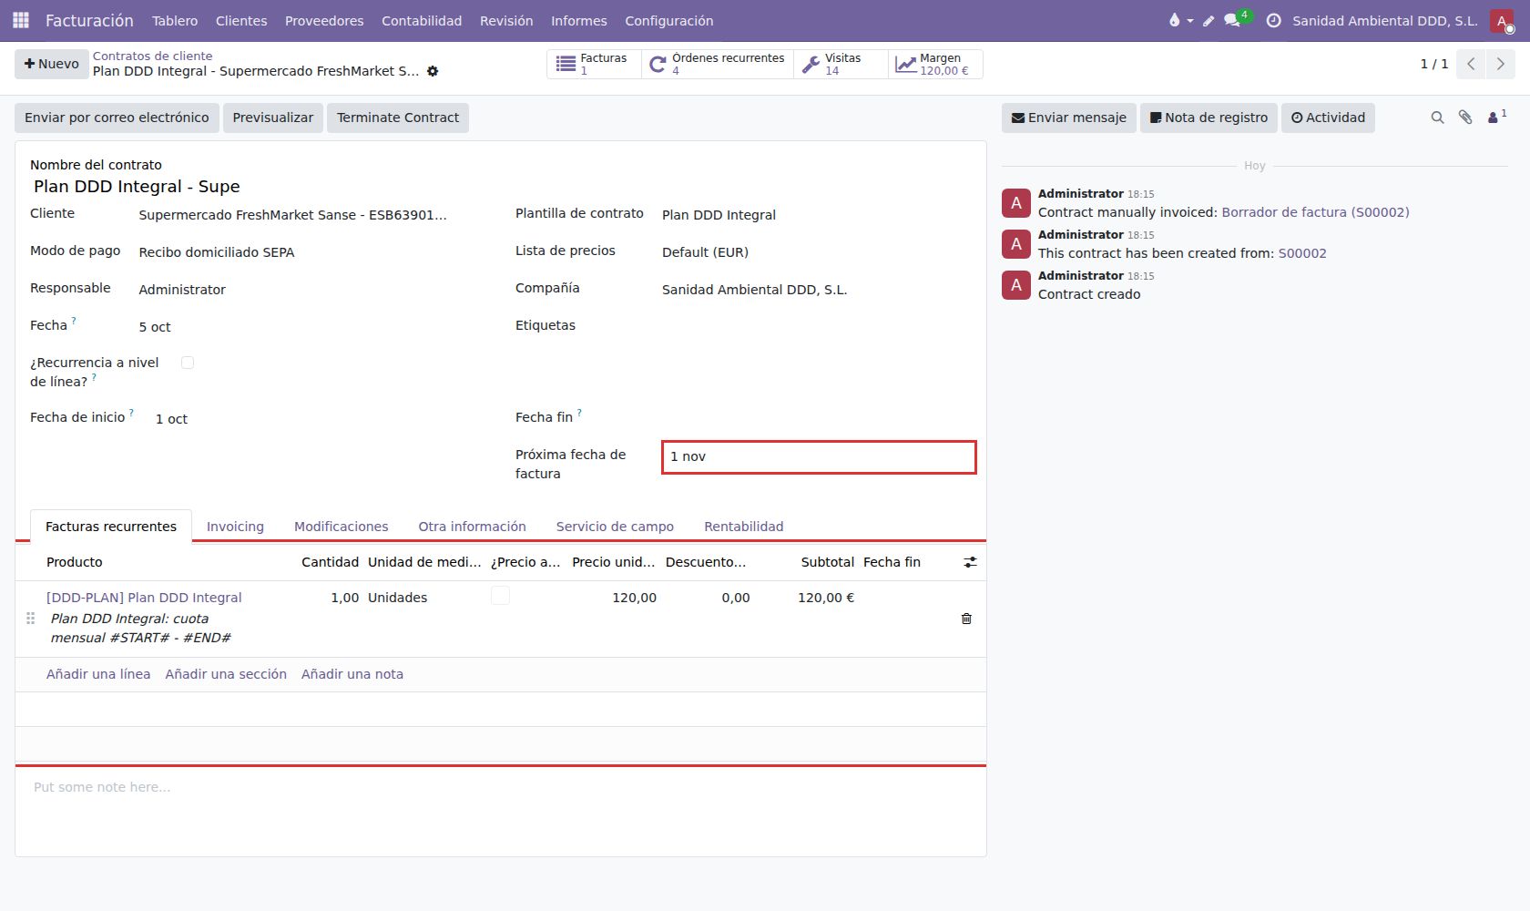Image resolution: width=1530 pixels, height=911 pixels.
Task: Open Margen smart button
Action: click(935, 64)
